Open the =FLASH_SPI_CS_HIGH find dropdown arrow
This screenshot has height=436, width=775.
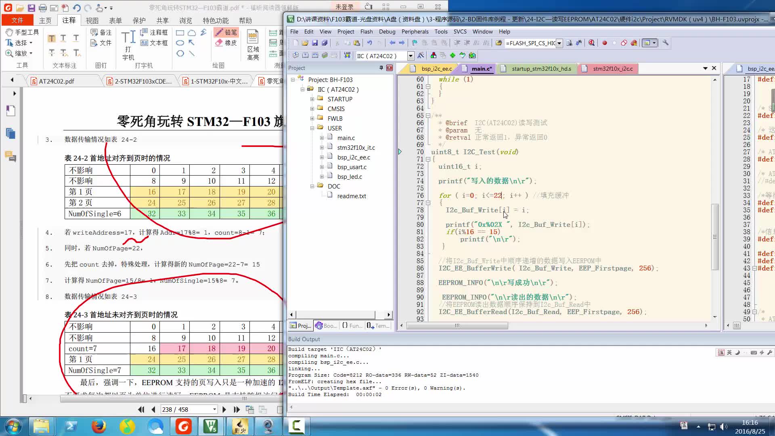(559, 43)
